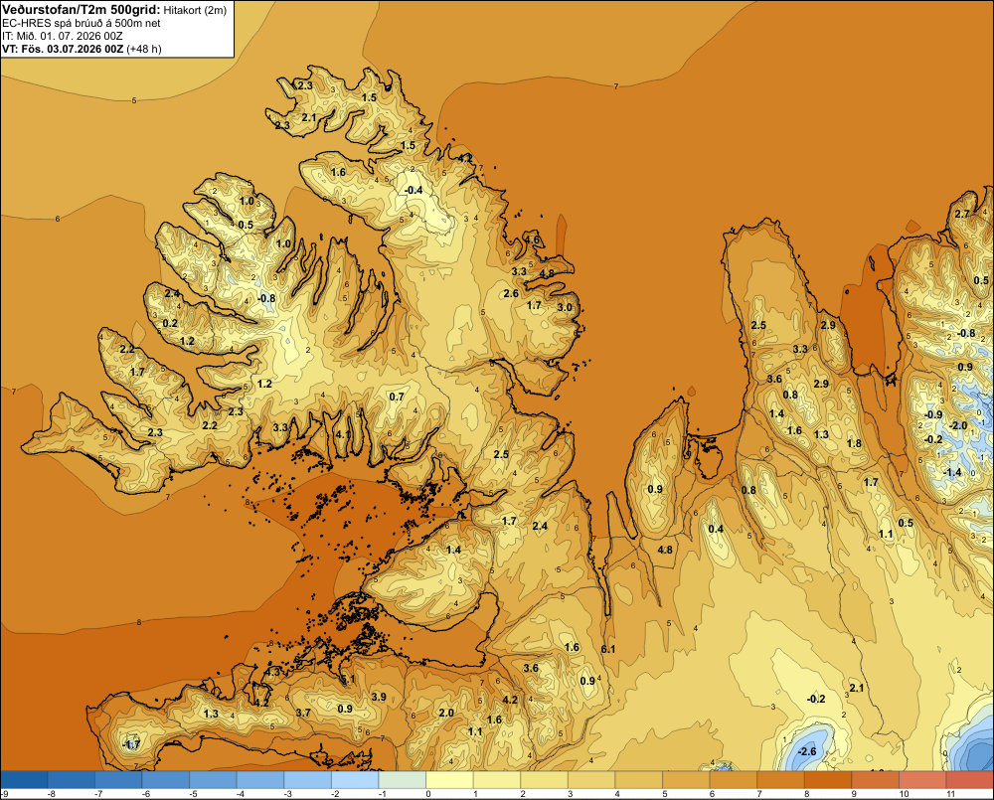Click the temperature value '5.1'
The height and width of the screenshot is (800, 994).
[x=348, y=680]
